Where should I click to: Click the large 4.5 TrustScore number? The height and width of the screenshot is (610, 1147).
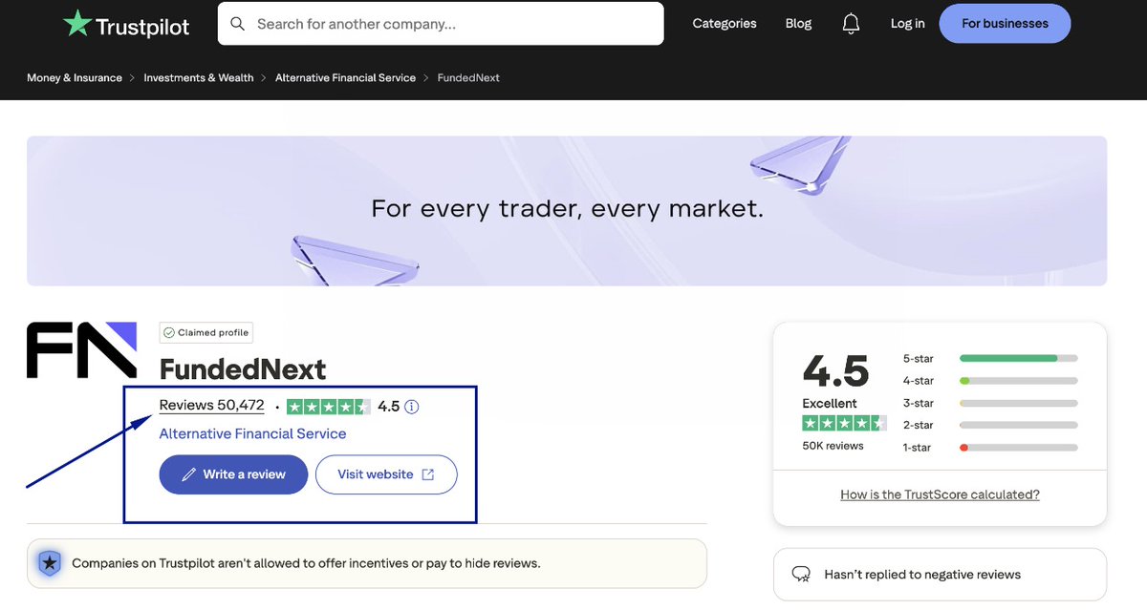(x=835, y=370)
